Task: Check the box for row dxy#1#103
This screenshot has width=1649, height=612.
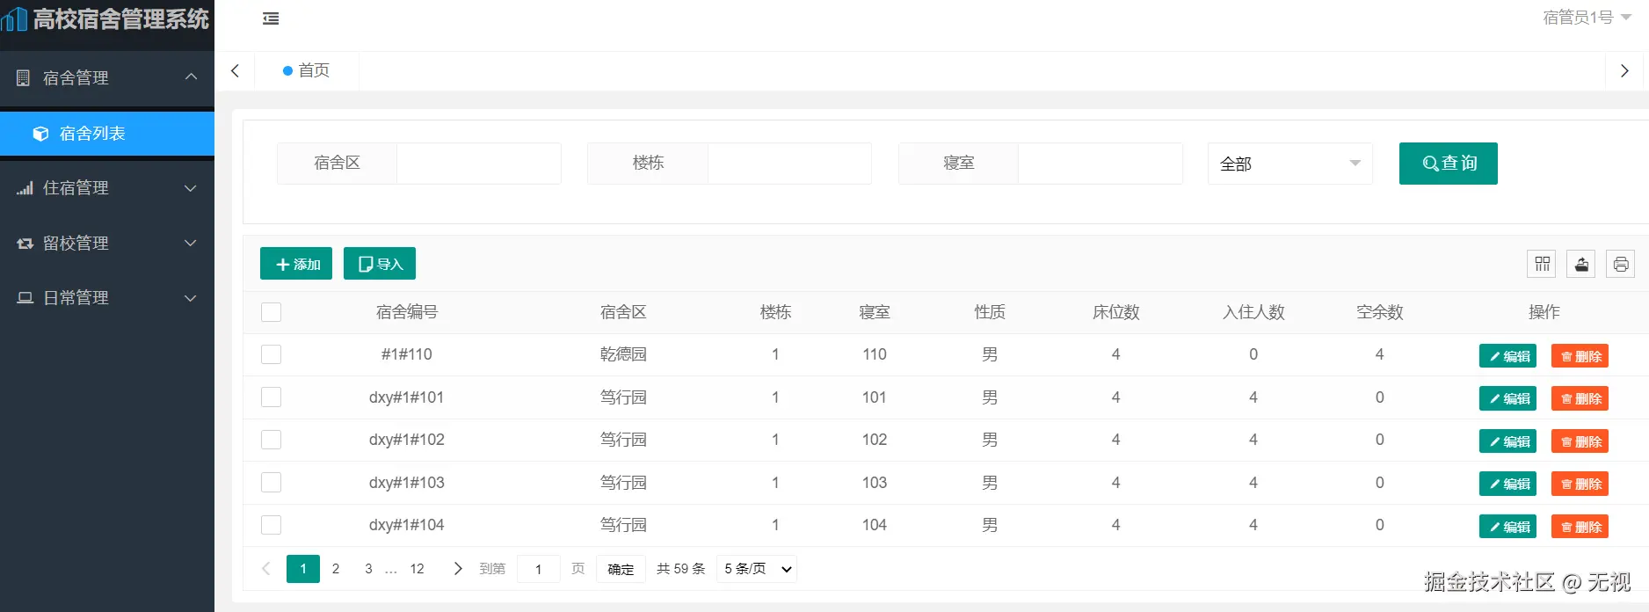Action: (x=272, y=483)
